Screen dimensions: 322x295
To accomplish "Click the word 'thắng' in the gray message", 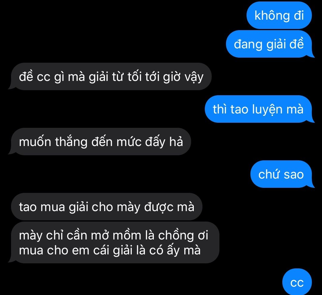I will pyautogui.click(x=71, y=142).
